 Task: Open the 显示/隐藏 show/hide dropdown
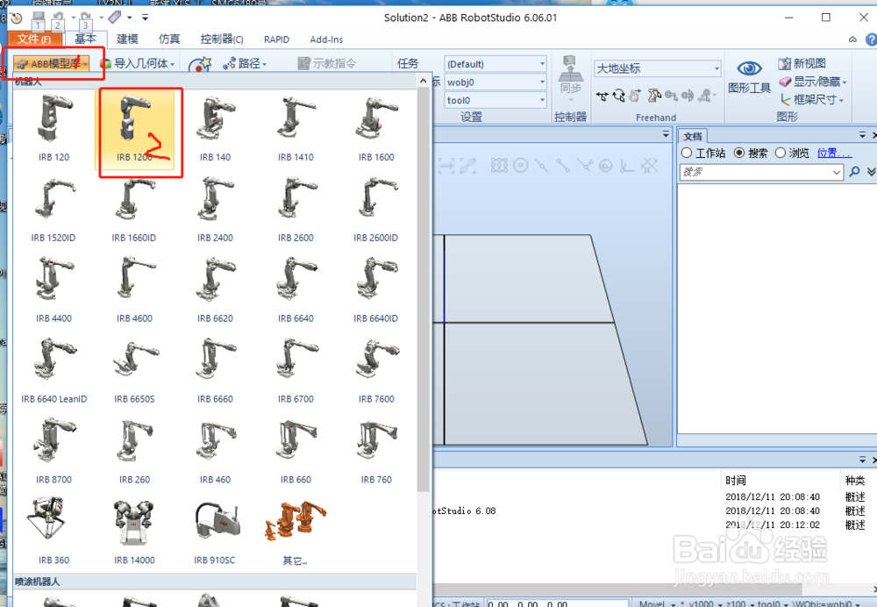(813, 82)
